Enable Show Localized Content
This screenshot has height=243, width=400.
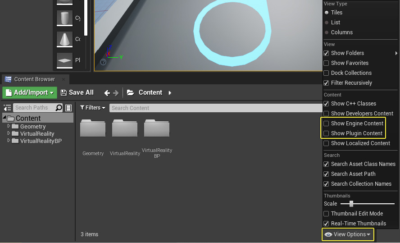326,143
